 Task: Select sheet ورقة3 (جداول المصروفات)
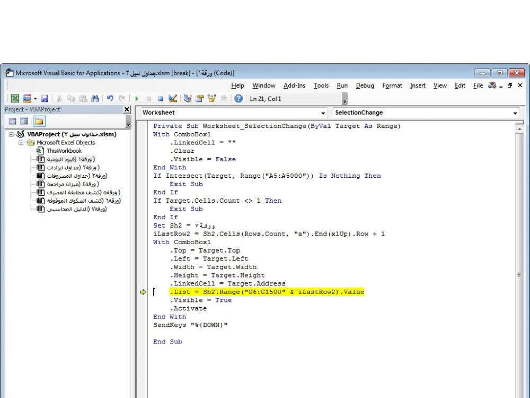77,176
